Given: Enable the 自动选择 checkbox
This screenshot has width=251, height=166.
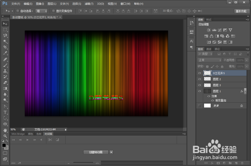Looking at the screenshot, I should 18,11.
